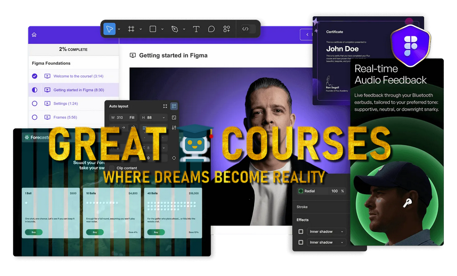
Task: Select the Pen tool
Action: (x=175, y=29)
